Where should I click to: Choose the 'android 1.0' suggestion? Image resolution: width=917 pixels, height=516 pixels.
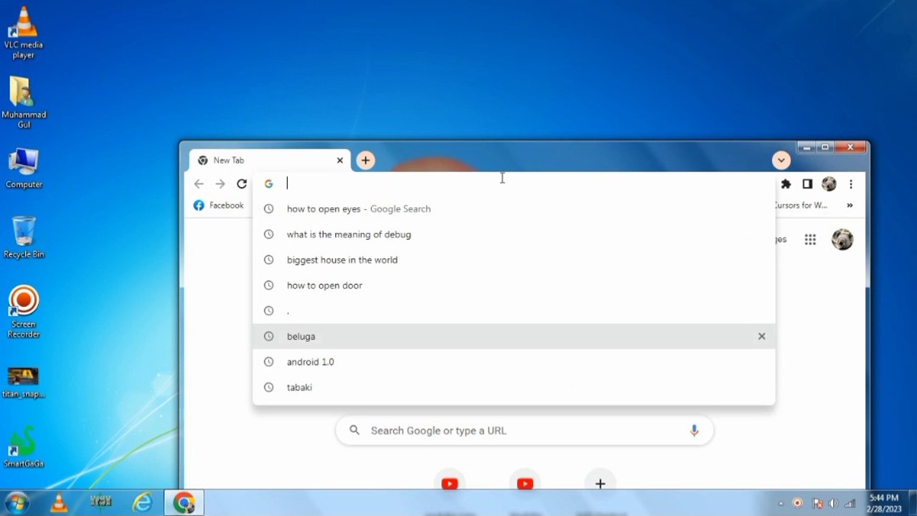[514, 362]
